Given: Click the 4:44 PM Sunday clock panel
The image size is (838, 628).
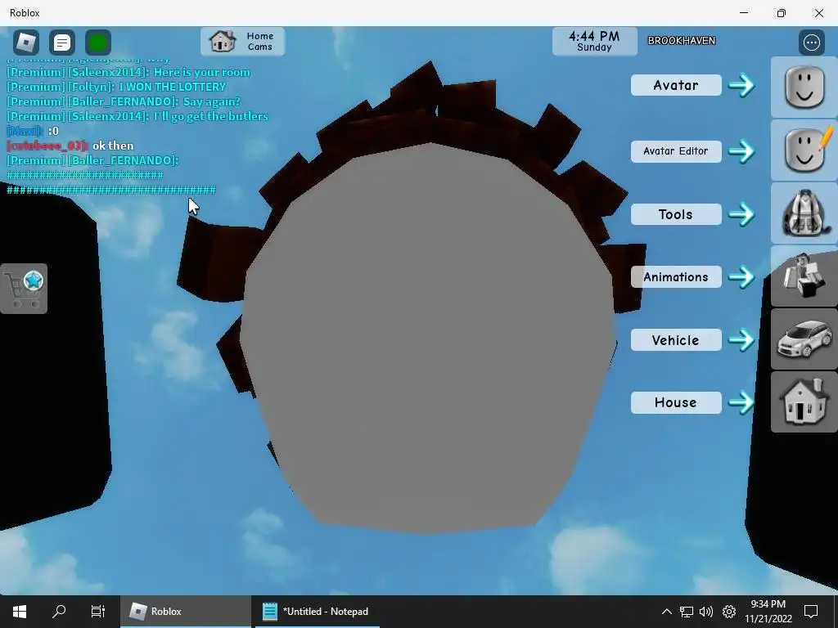Looking at the screenshot, I should coord(594,41).
